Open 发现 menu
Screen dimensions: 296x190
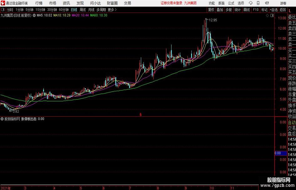tap(80, 3)
